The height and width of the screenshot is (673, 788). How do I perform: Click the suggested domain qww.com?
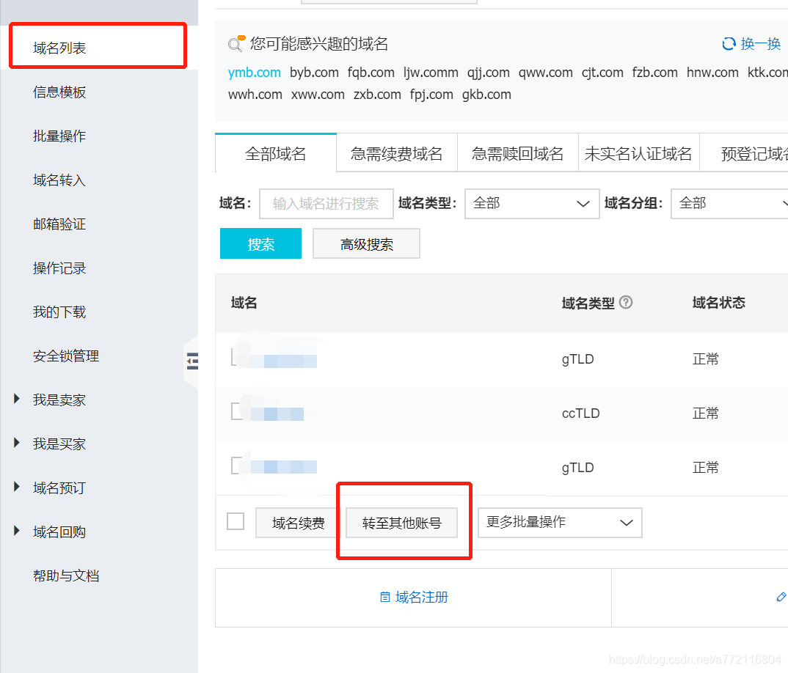tap(546, 73)
